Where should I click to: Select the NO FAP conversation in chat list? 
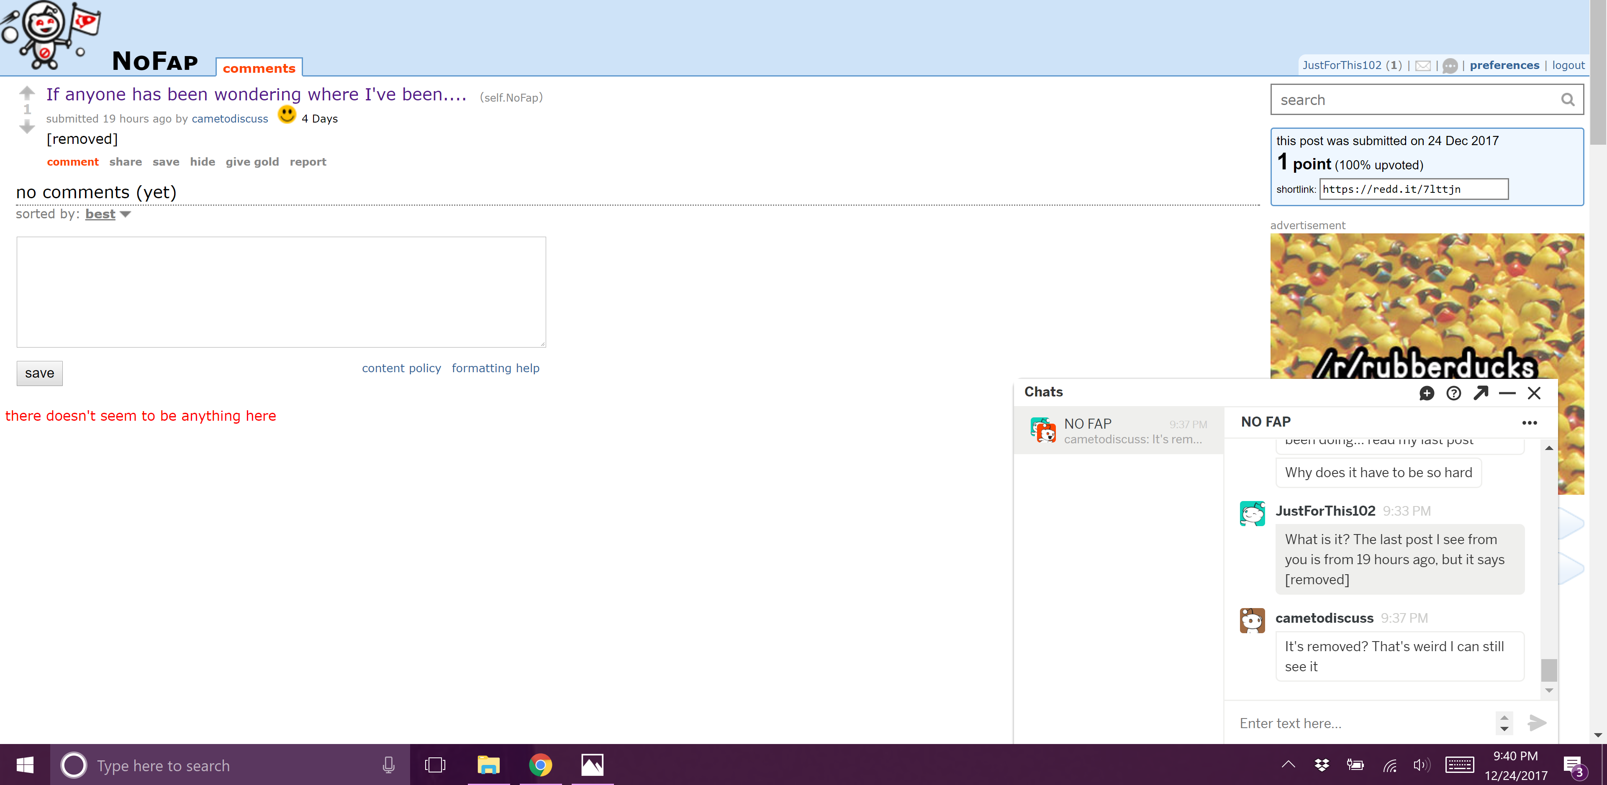(x=1119, y=431)
